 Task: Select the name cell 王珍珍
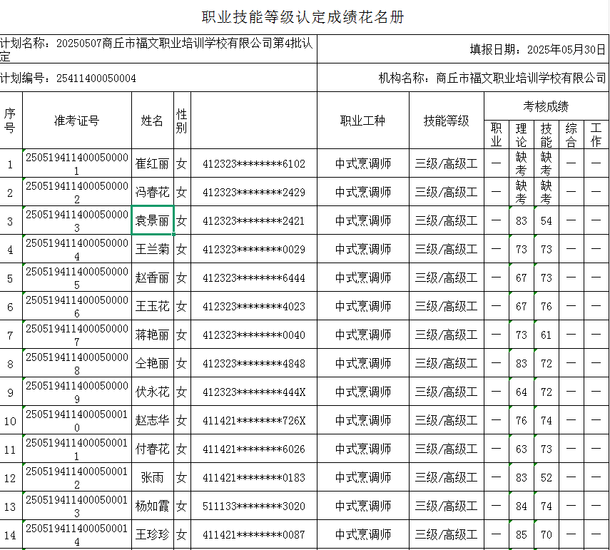pos(153,534)
